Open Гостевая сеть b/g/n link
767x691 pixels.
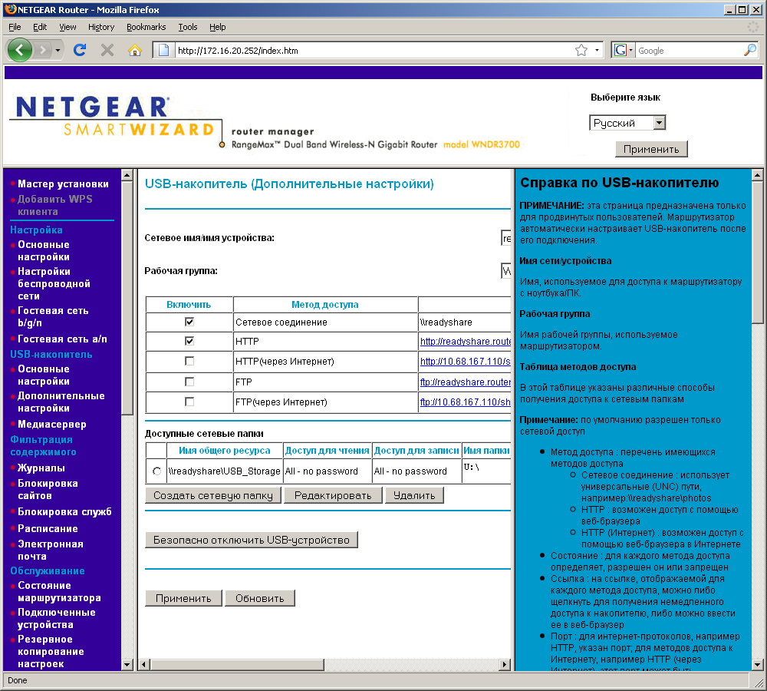coord(53,317)
